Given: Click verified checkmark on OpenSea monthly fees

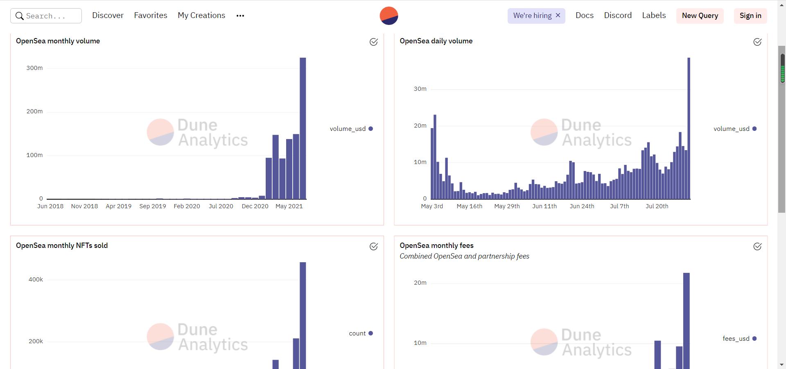Looking at the screenshot, I should click(757, 246).
